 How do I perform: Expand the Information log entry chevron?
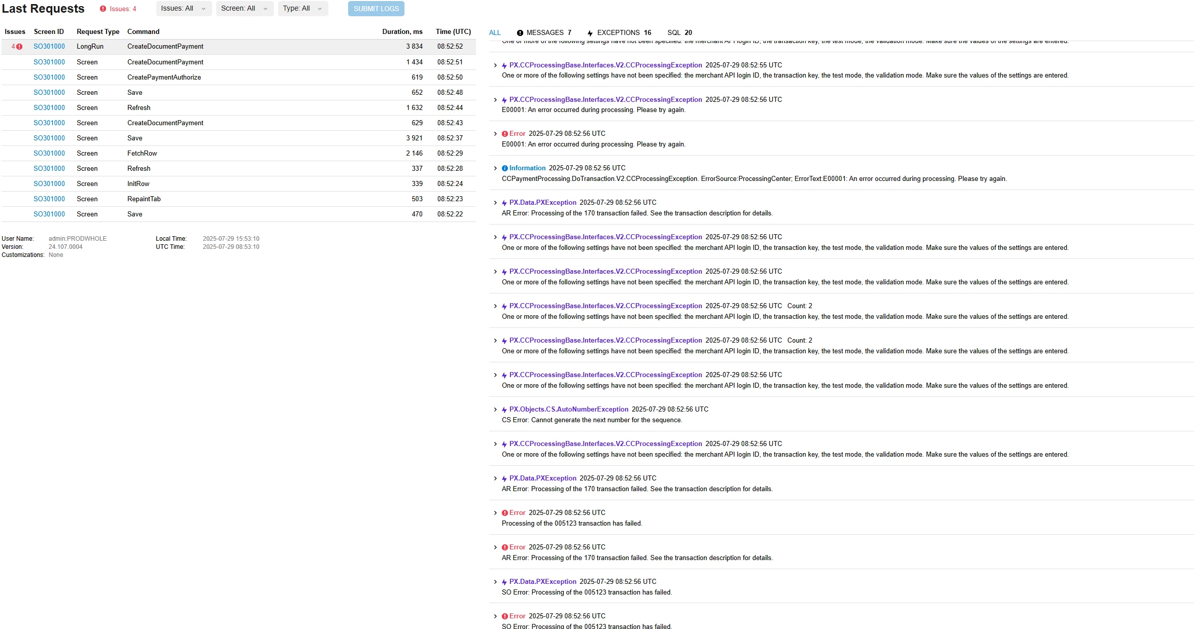pos(495,168)
